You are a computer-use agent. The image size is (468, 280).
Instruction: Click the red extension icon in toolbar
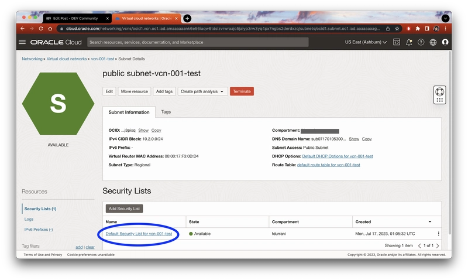[x=408, y=29]
